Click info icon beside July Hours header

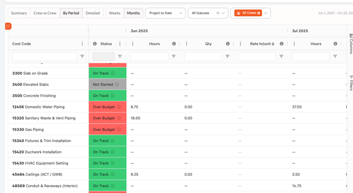pos(335,44)
